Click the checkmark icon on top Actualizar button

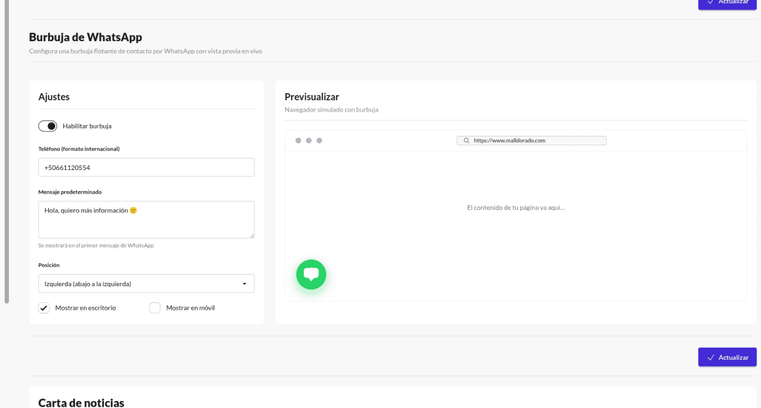[x=711, y=2]
